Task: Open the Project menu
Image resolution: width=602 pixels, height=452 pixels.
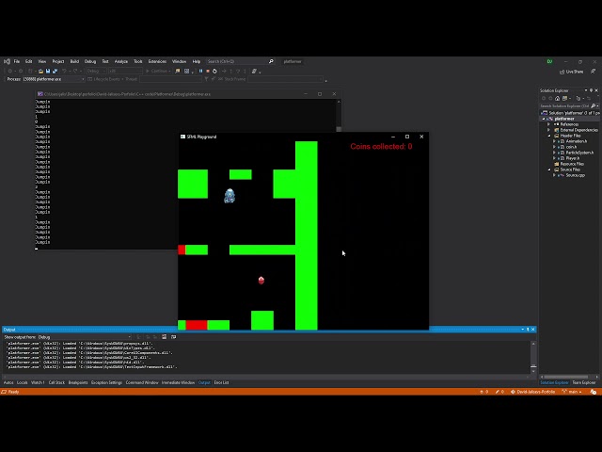Action: 58,61
